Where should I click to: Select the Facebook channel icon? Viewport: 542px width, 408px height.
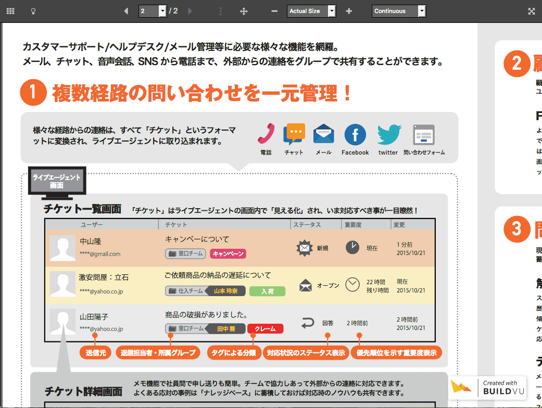pos(355,135)
